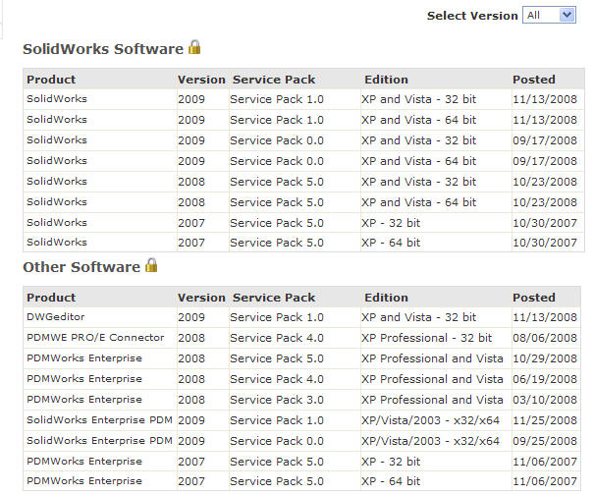Click the lock icon beside Other Software heading
Screen dimensions: 594x494
(x=151, y=265)
